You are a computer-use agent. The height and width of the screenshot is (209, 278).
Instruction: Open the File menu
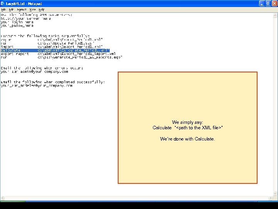[3, 10]
